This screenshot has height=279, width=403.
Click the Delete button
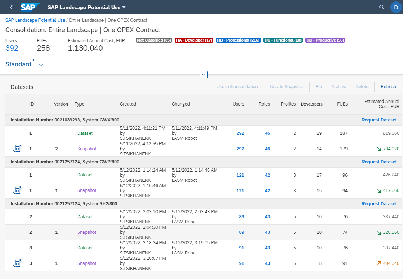click(x=362, y=87)
